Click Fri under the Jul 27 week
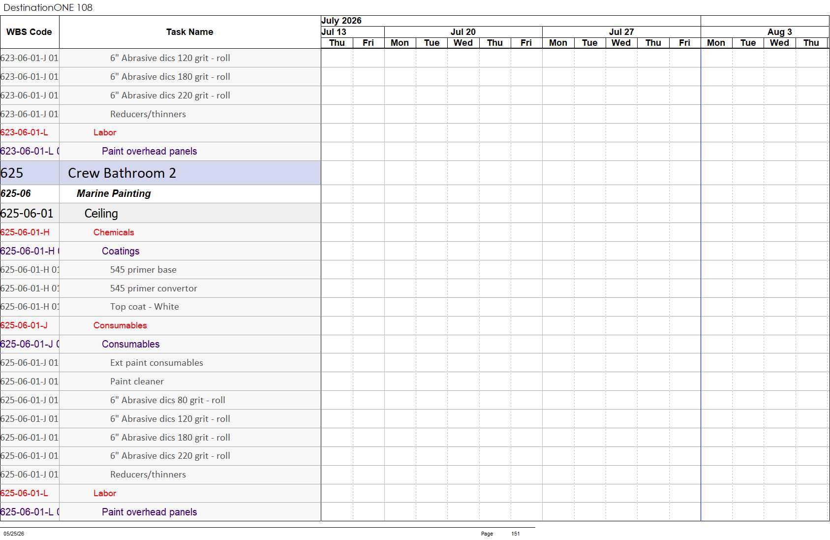830x540 pixels. 684,43
